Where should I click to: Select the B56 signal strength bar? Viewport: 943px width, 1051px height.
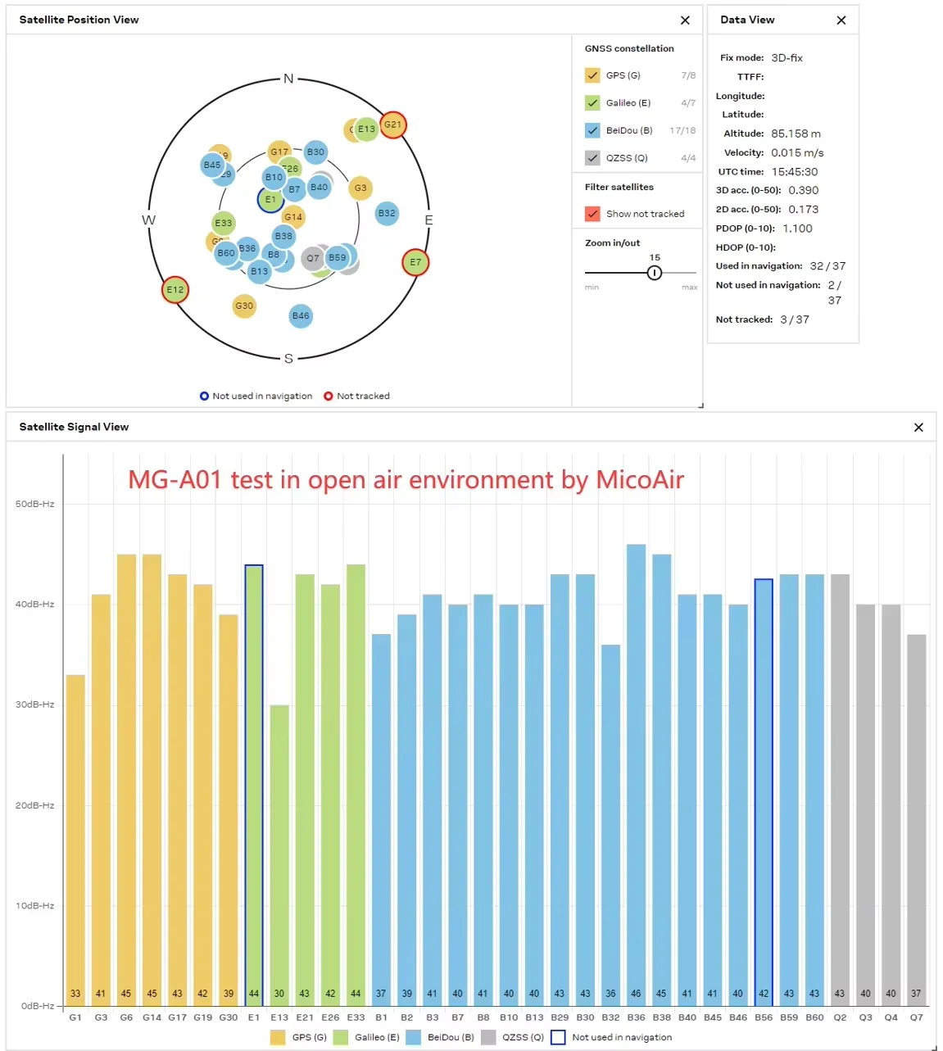click(x=764, y=793)
